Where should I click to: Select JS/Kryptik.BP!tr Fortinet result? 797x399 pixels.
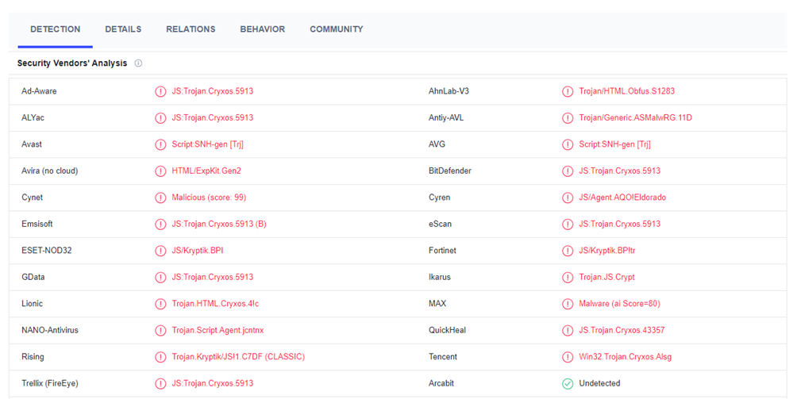(607, 251)
